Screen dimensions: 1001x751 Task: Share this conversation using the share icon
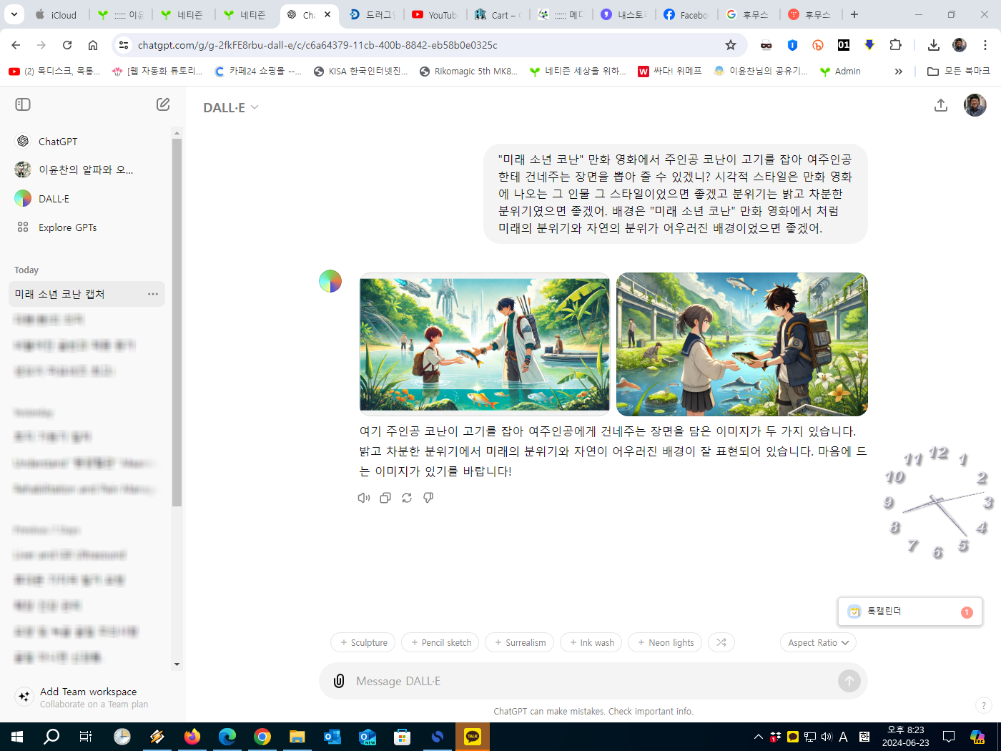coord(941,105)
